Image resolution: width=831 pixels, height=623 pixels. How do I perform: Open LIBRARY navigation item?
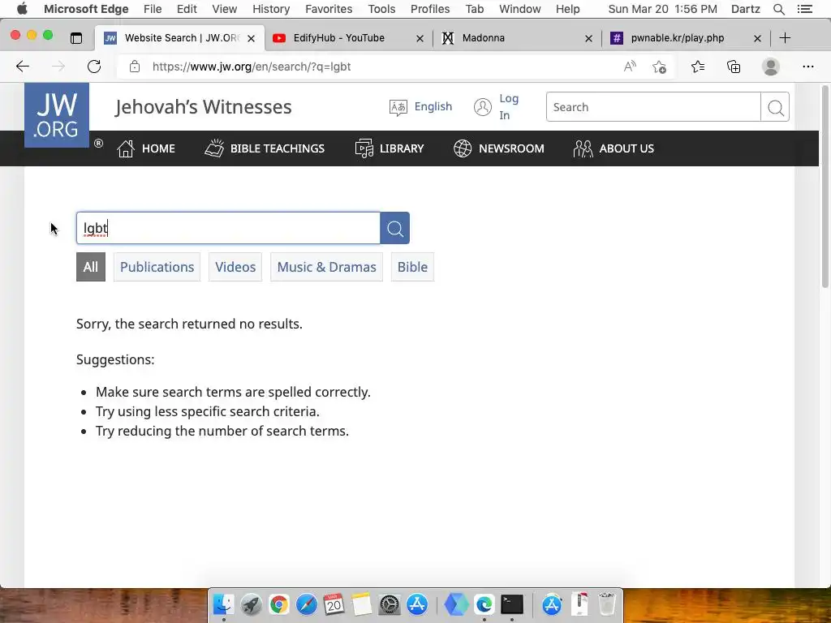tap(389, 149)
